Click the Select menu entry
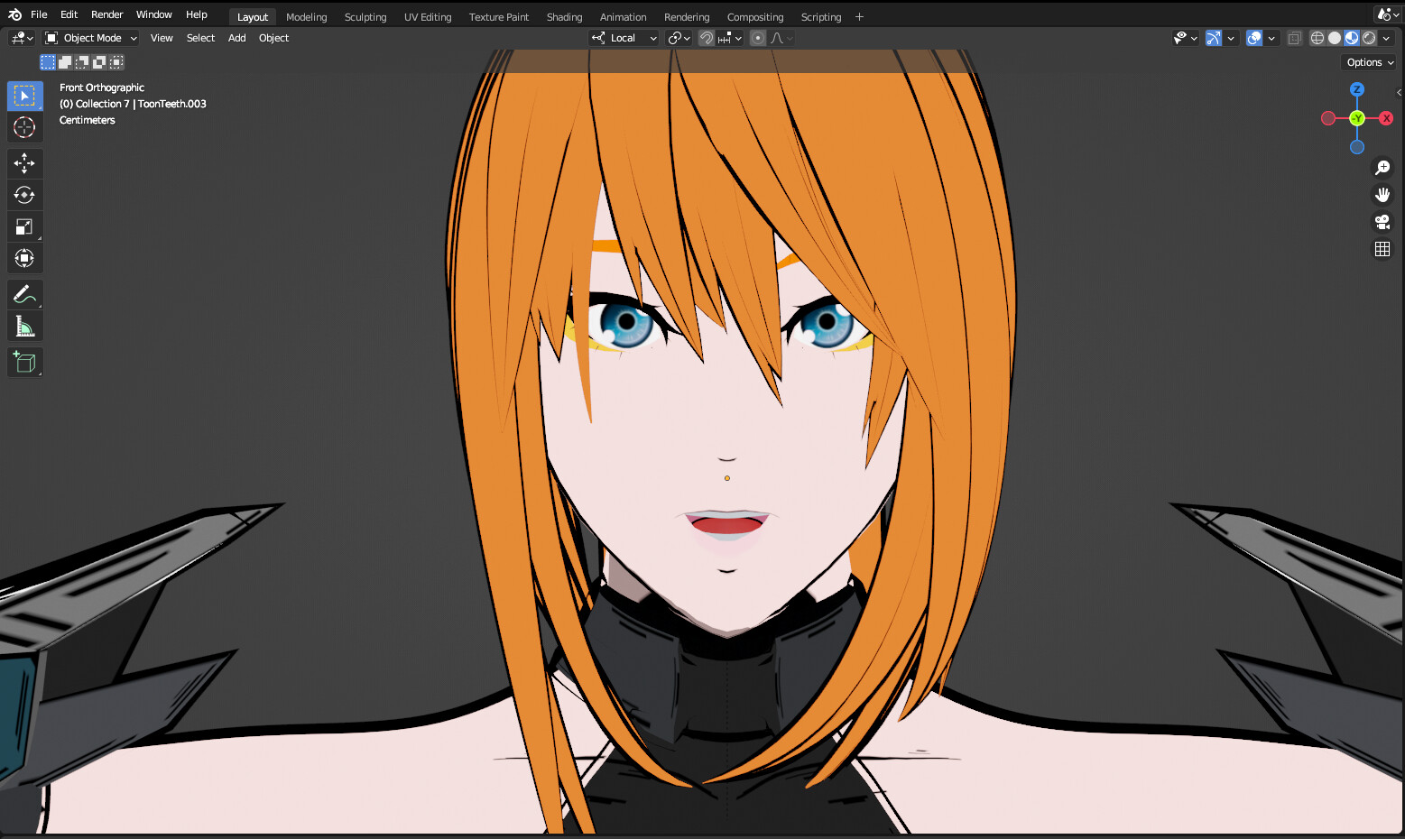Screen dimensions: 1405x839 pos(200,37)
